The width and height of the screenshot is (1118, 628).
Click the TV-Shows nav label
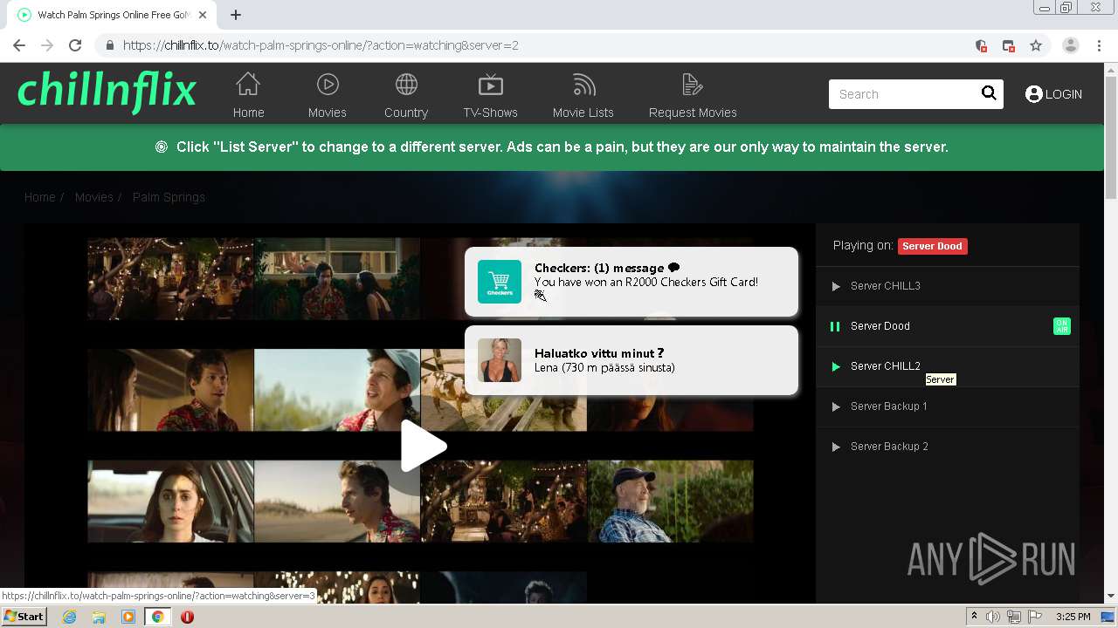(x=491, y=113)
